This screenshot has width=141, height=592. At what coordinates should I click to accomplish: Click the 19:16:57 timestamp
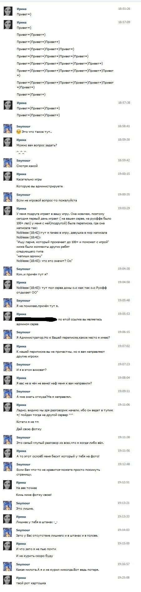click(124, 564)
